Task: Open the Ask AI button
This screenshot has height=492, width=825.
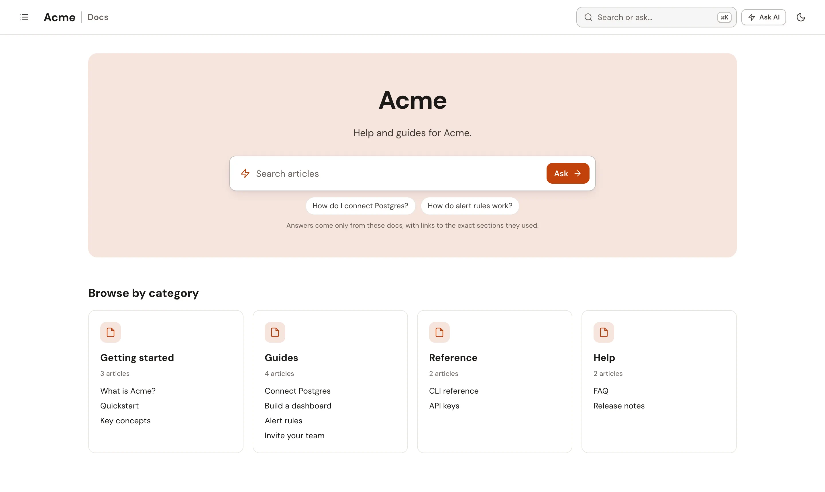Action: click(763, 17)
